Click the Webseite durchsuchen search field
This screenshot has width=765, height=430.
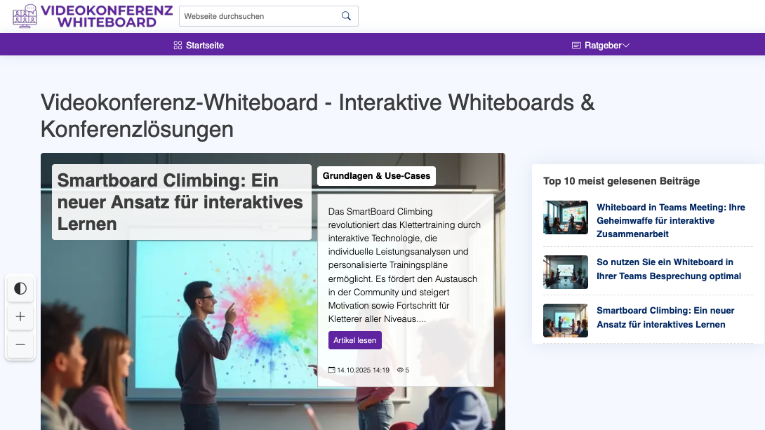pyautogui.click(x=260, y=15)
